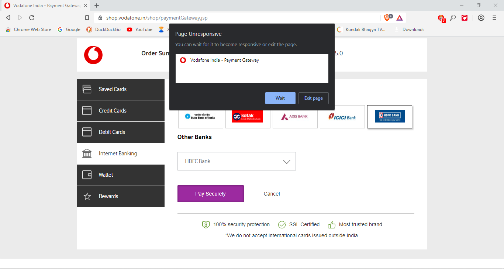Click the address bar URL field
504x269 pixels.
(236, 18)
